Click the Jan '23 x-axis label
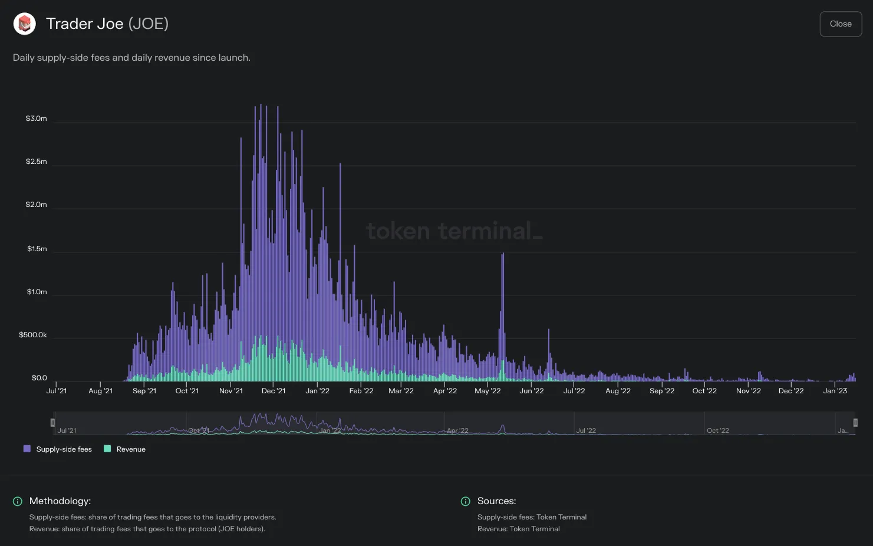The width and height of the screenshot is (873, 546). pos(835,391)
